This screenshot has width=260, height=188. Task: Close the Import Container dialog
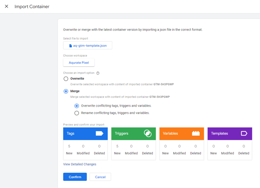click(6, 6)
